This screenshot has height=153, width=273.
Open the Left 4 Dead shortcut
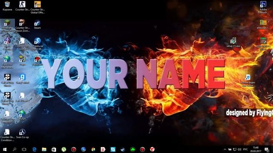22,97
